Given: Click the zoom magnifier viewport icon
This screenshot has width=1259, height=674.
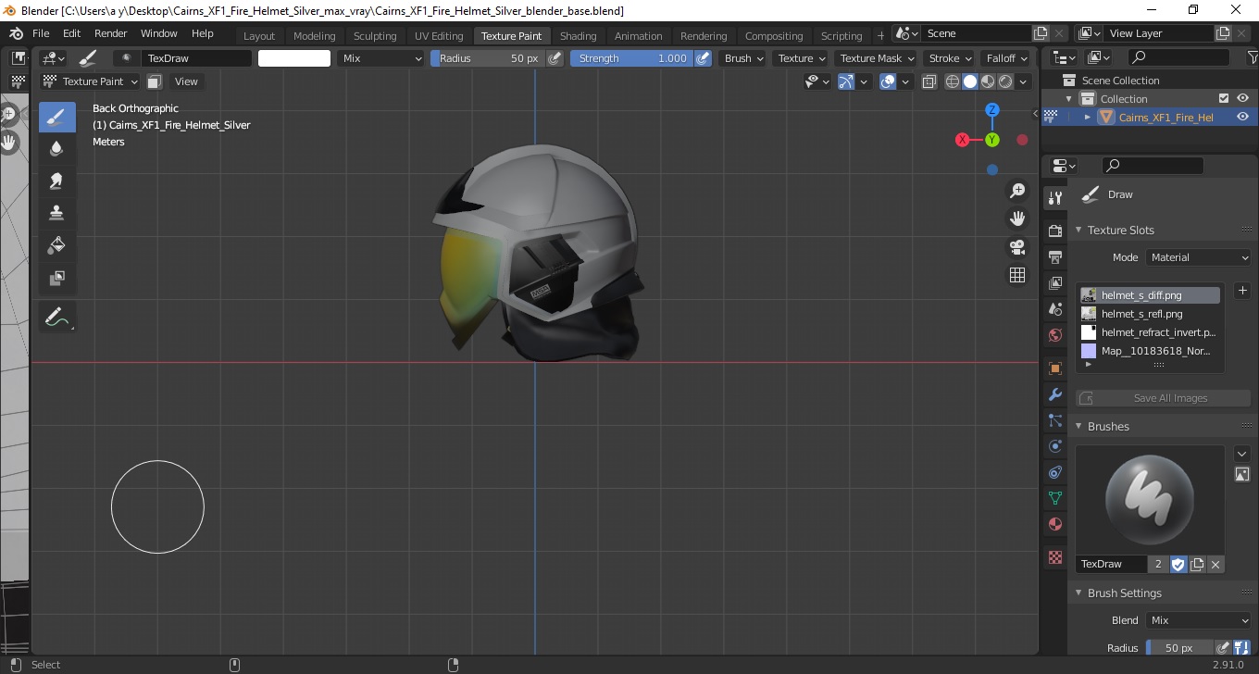Looking at the screenshot, I should 1017,191.
